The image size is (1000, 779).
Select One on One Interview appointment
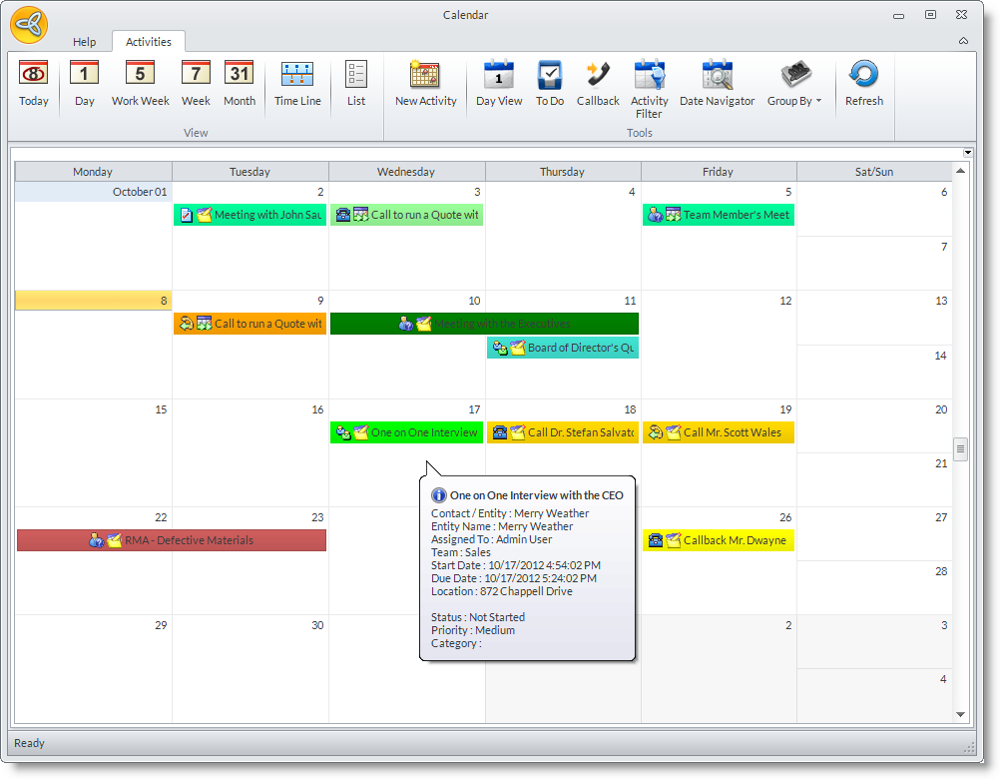pyautogui.click(x=406, y=432)
